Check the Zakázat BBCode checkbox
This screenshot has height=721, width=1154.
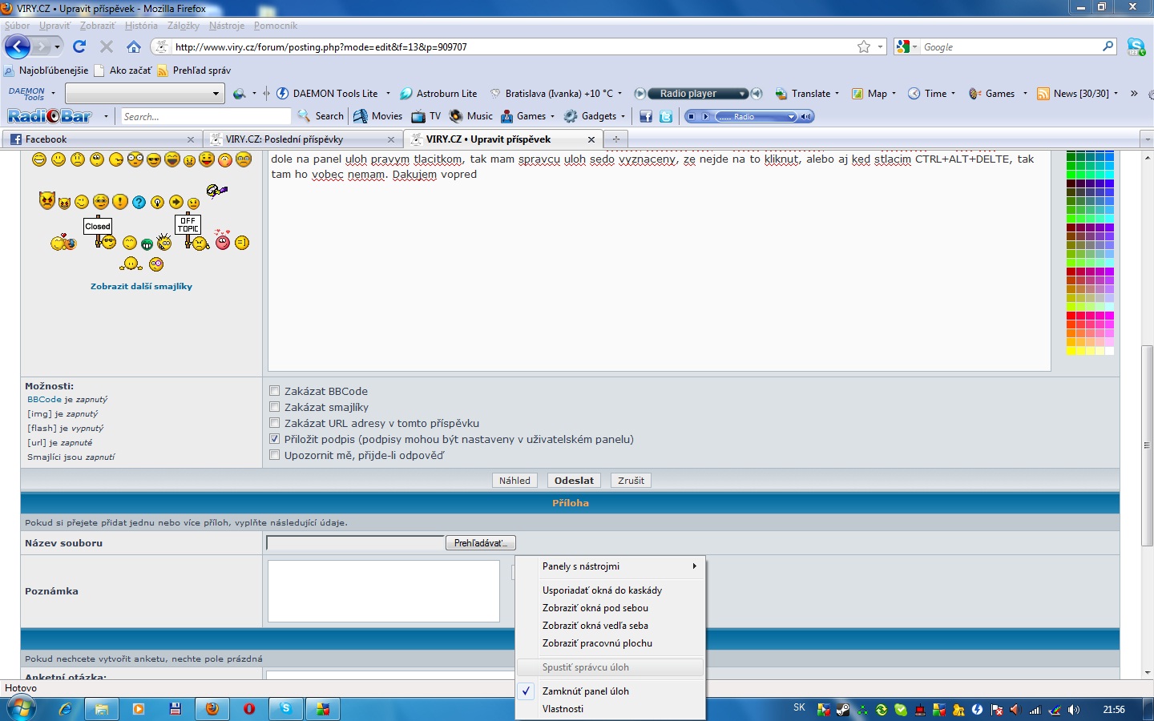(x=275, y=391)
